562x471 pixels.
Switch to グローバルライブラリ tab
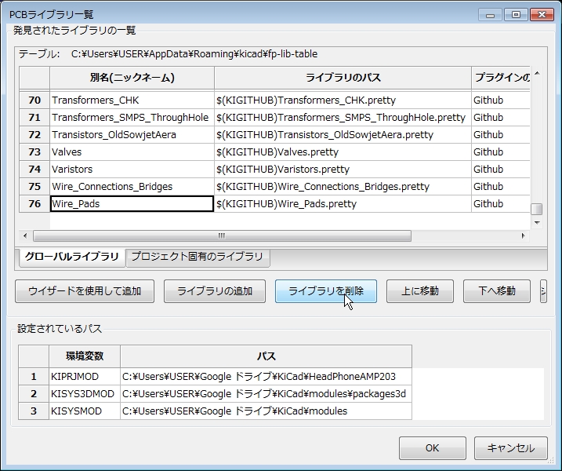tap(71, 257)
